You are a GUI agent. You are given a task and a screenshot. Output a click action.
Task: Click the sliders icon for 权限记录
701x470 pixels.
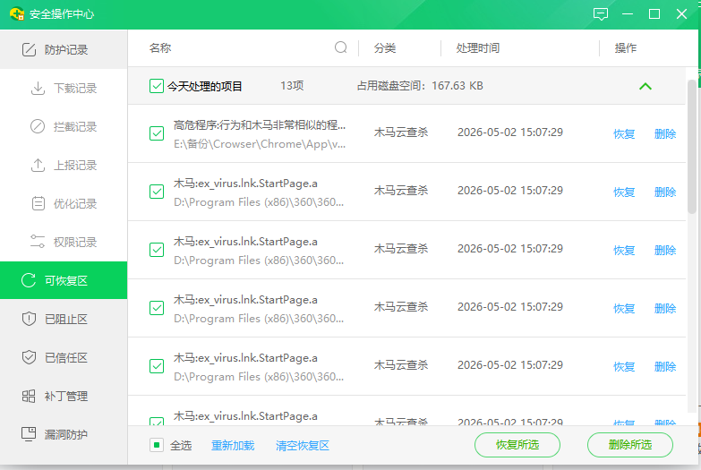(x=37, y=242)
